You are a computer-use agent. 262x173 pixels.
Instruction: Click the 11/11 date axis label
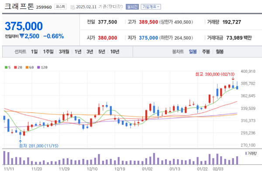[x=9, y=169]
